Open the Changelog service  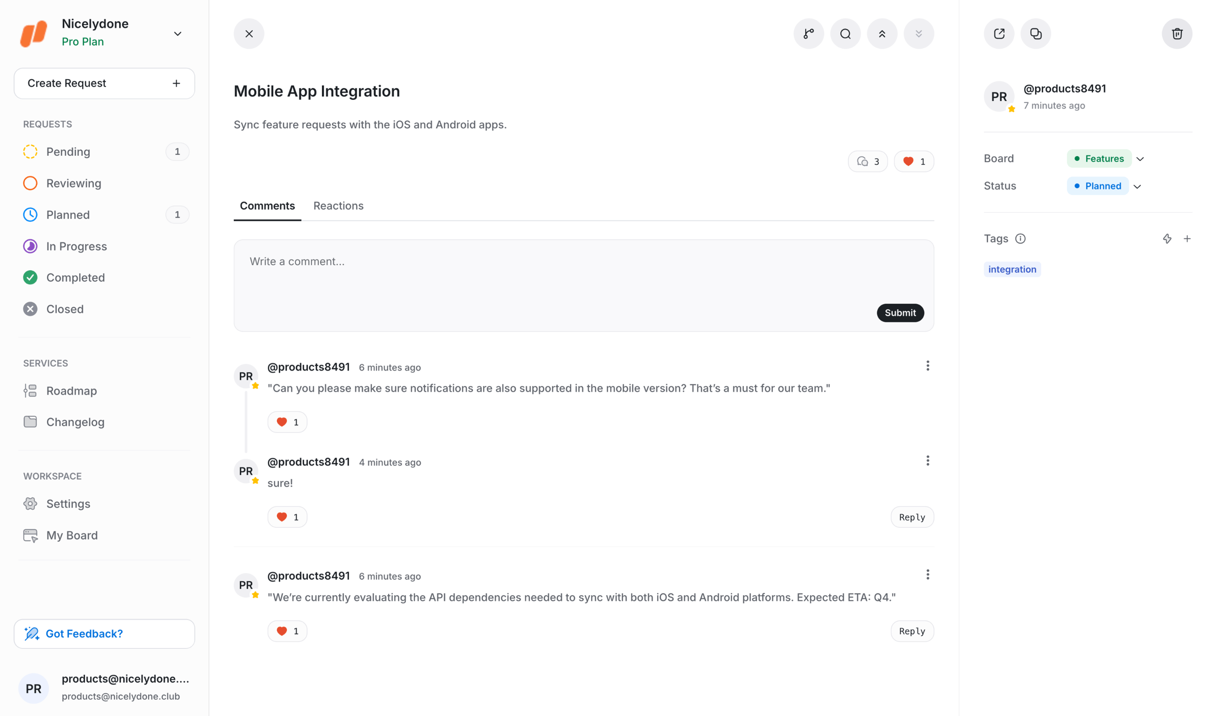tap(104, 422)
